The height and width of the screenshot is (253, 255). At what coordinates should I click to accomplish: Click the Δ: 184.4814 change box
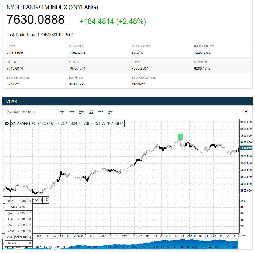click(113, 123)
